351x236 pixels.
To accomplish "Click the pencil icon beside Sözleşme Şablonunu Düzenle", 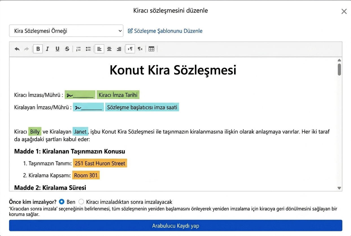I will pos(130,31).
